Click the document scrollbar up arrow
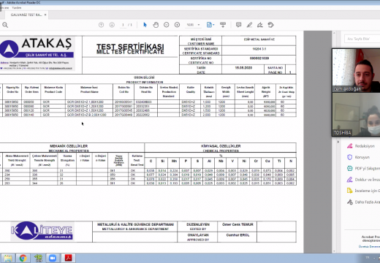Image resolution: width=380 pixels, height=263 pixels. coord(334,33)
